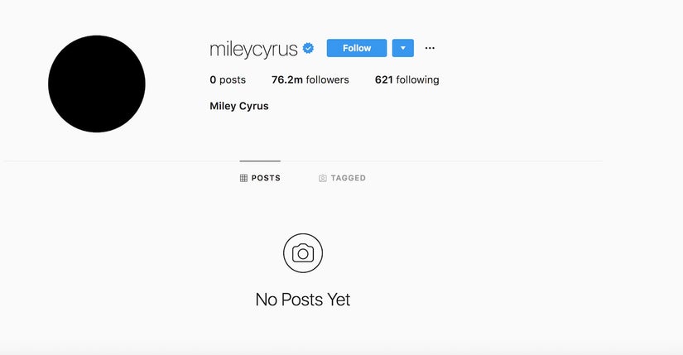Click the person-tag icon beside TAGGED

click(x=322, y=178)
